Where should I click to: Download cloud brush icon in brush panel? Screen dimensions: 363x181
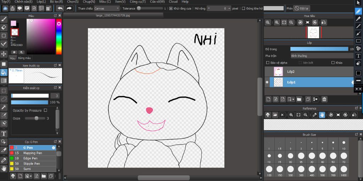pyautogui.click(x=13, y=176)
